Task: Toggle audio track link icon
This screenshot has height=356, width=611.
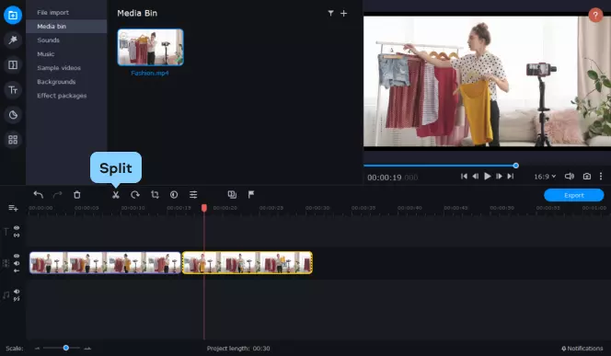Action: (17, 299)
